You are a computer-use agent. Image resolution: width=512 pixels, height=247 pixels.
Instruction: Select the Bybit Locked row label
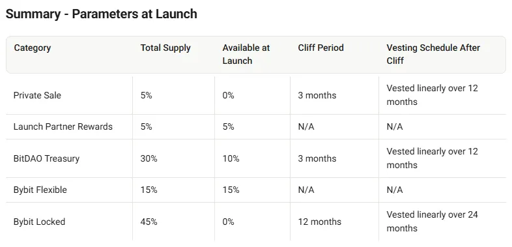click(39, 222)
